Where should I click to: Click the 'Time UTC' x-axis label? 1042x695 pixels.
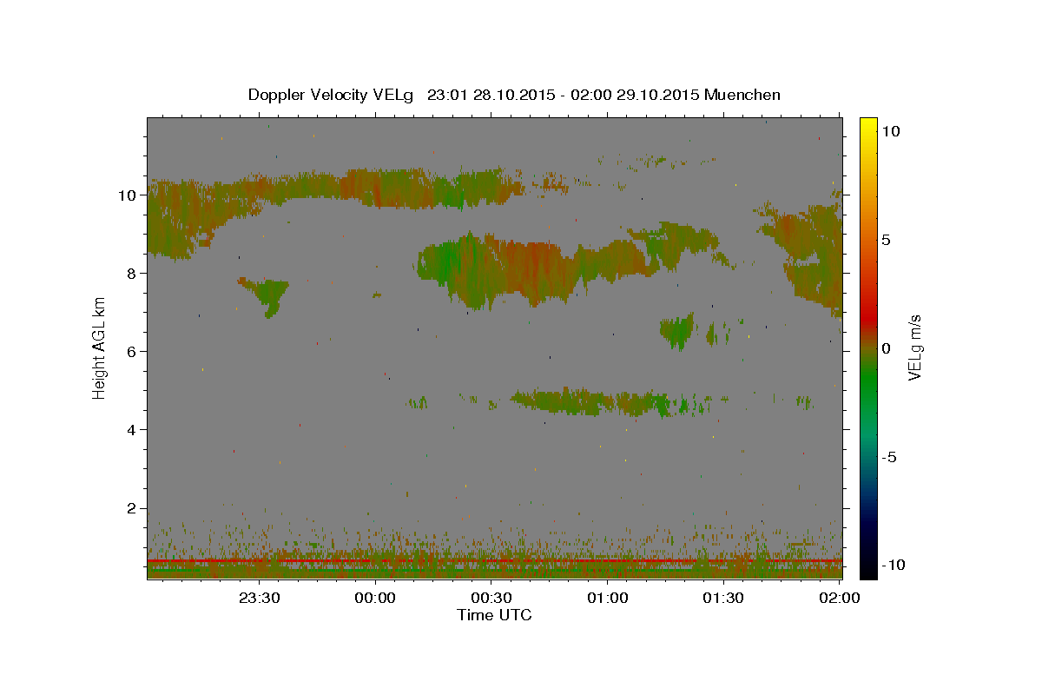pos(494,615)
